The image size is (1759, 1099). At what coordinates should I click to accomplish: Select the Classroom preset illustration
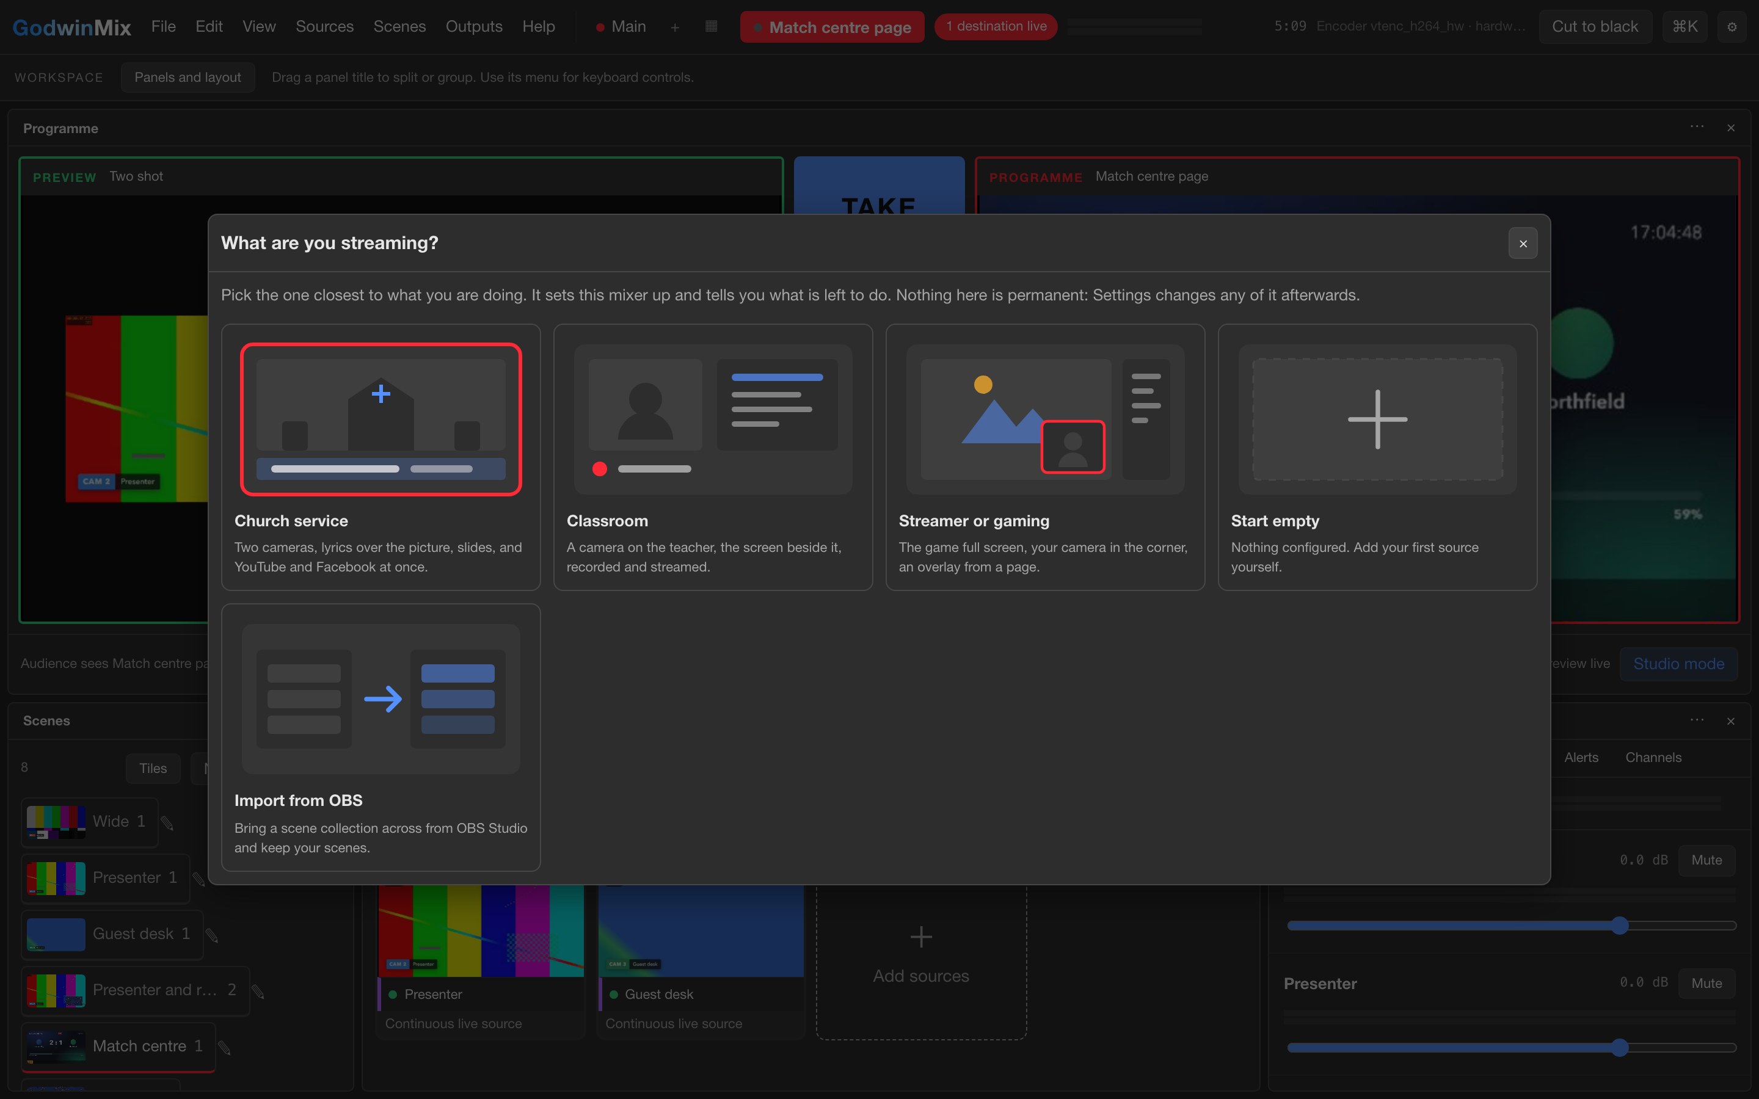coord(712,419)
